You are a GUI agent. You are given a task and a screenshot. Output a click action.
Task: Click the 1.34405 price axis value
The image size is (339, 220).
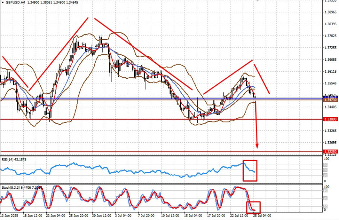tap(331, 107)
